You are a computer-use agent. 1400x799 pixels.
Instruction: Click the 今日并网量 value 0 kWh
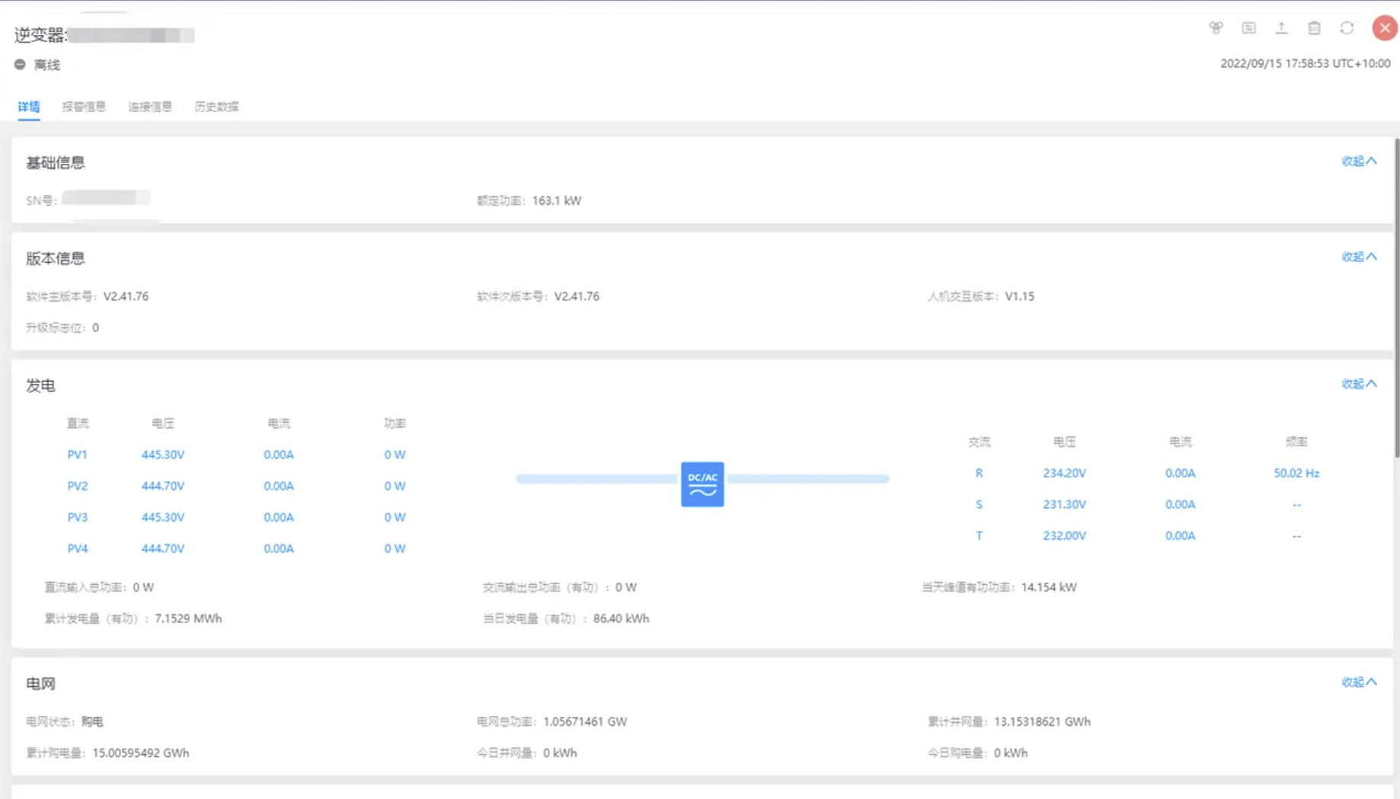560,753
